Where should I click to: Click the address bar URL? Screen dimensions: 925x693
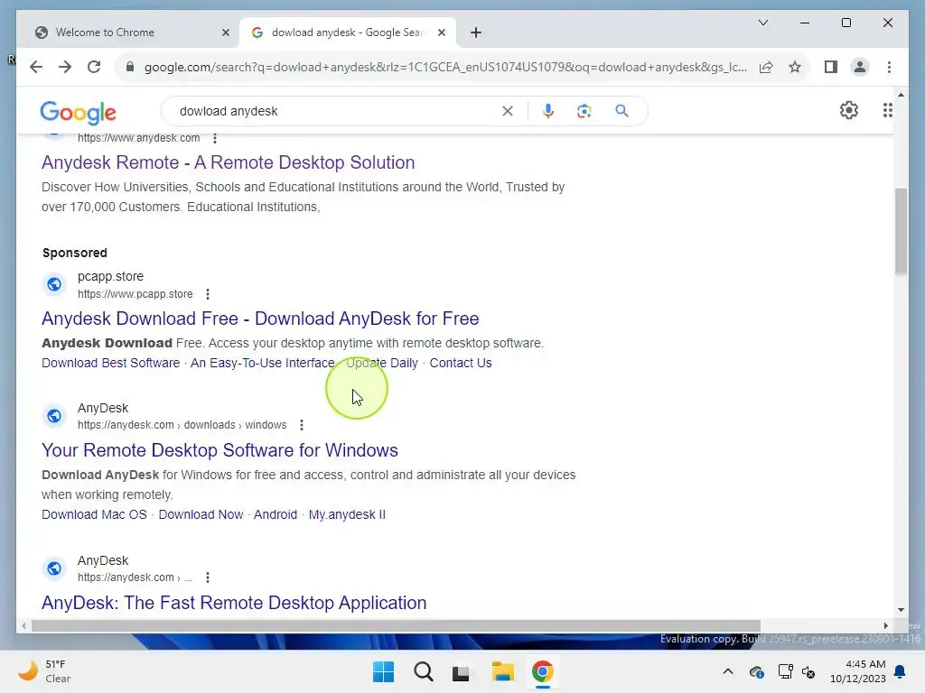pyautogui.click(x=445, y=67)
